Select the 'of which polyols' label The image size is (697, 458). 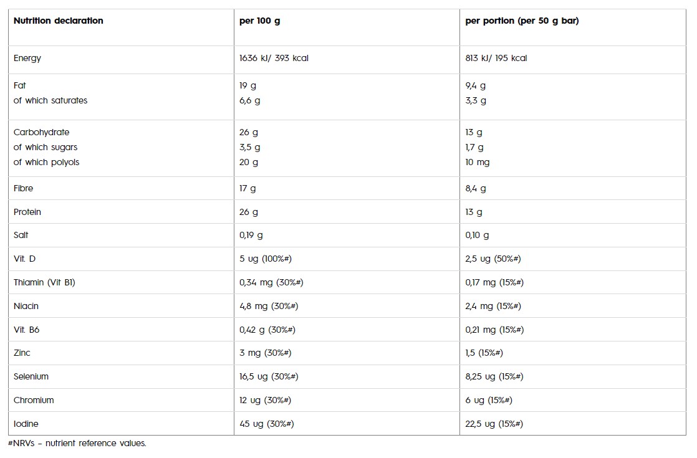[46, 162]
